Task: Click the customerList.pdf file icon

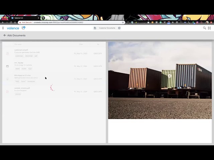Action: (x=7, y=53)
